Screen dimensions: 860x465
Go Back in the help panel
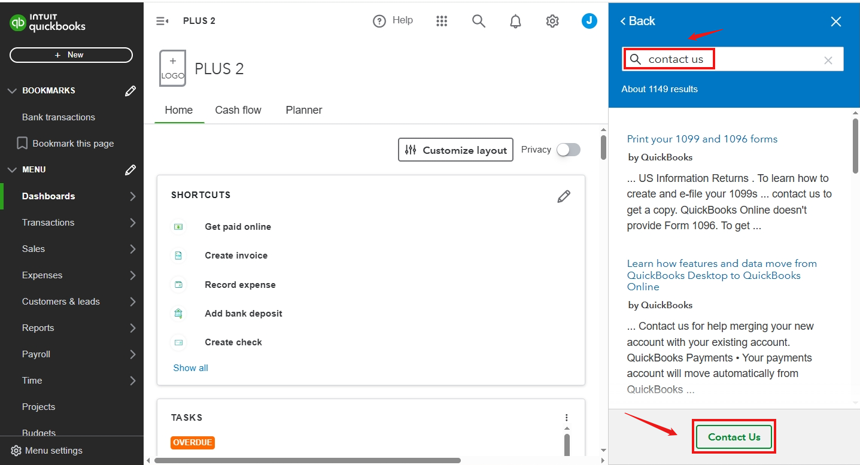tap(638, 22)
